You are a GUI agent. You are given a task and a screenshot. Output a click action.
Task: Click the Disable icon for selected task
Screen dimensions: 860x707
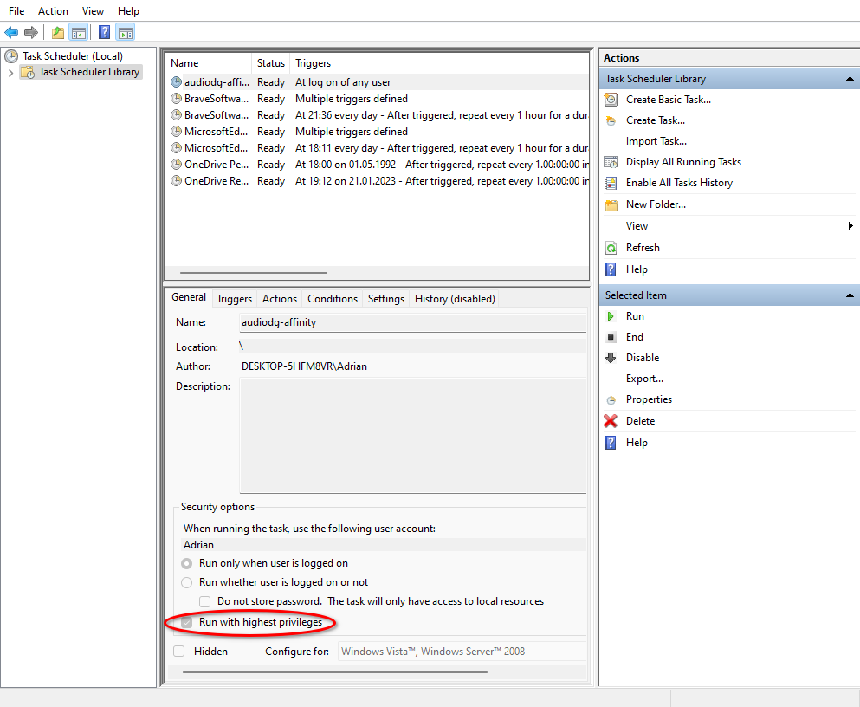(611, 357)
